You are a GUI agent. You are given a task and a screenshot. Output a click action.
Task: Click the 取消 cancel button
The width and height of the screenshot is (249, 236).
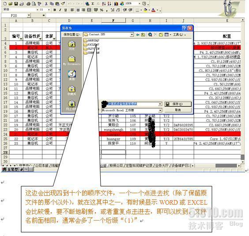178,110
